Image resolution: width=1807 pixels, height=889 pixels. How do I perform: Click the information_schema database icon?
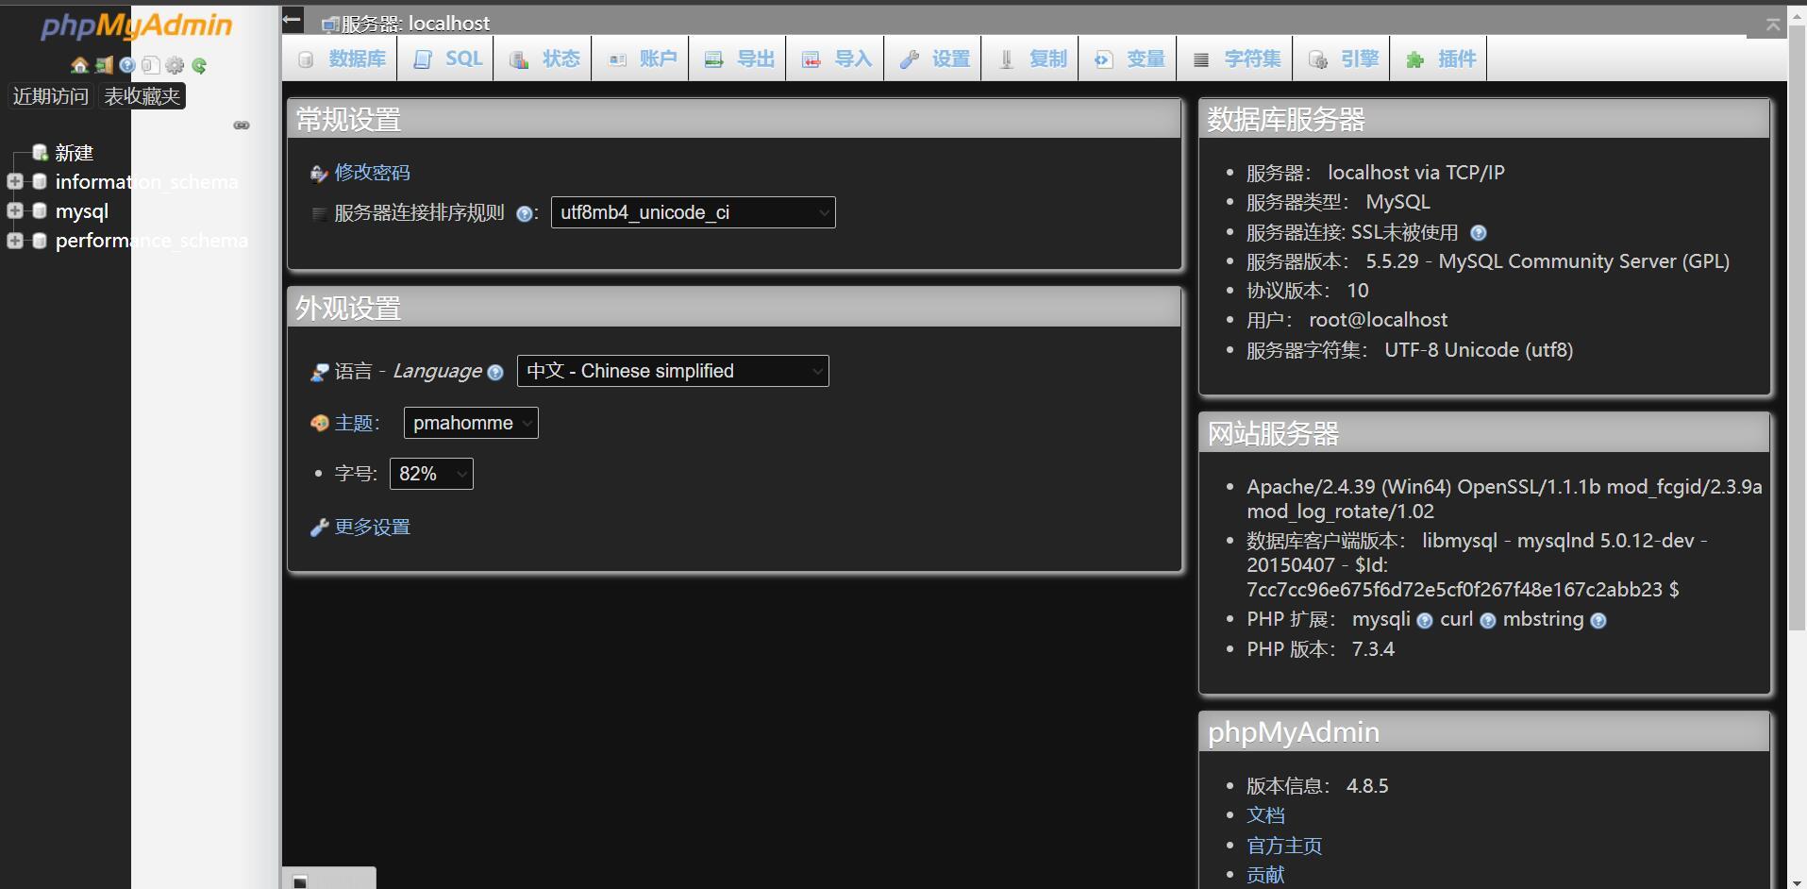40,181
